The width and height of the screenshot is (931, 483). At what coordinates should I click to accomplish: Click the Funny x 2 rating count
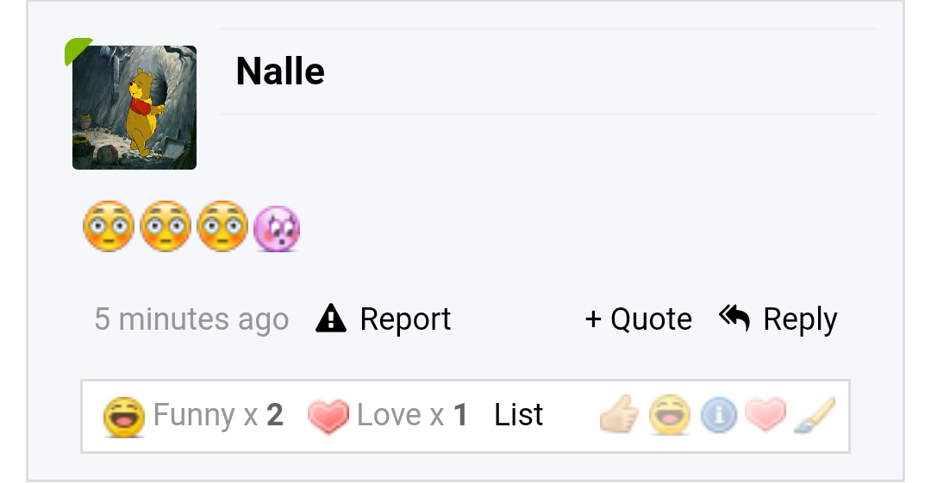tap(218, 415)
